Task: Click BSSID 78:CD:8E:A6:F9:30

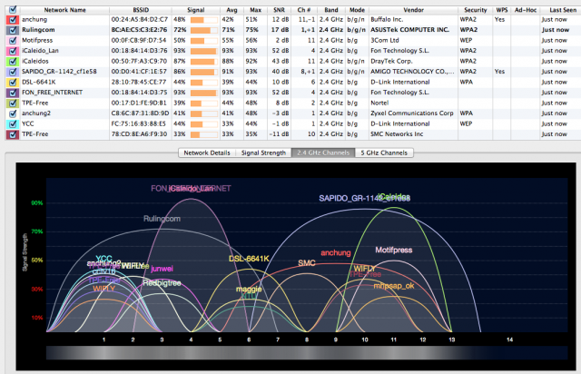Action: (x=139, y=133)
